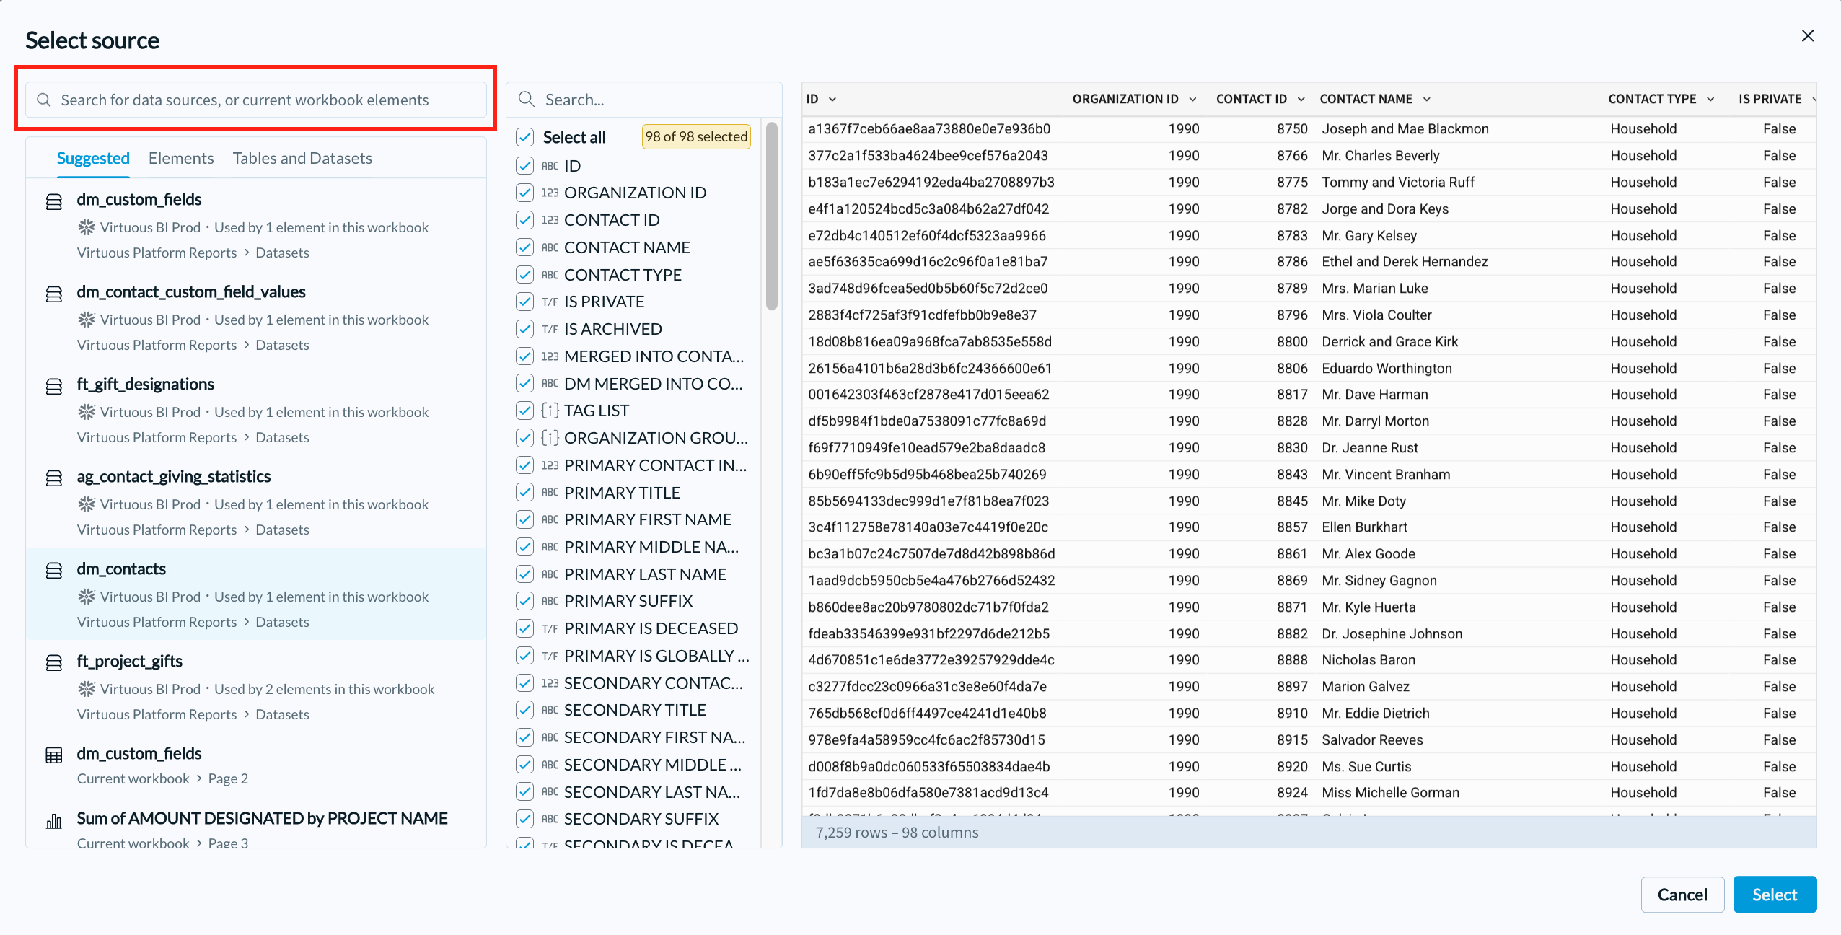Click the ABC text type icon next to ID

click(x=550, y=166)
